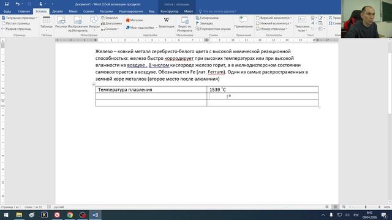This screenshot has width=392, height=220.
Task: Open the Текстовое поле gallery
Action: click(x=302, y=24)
